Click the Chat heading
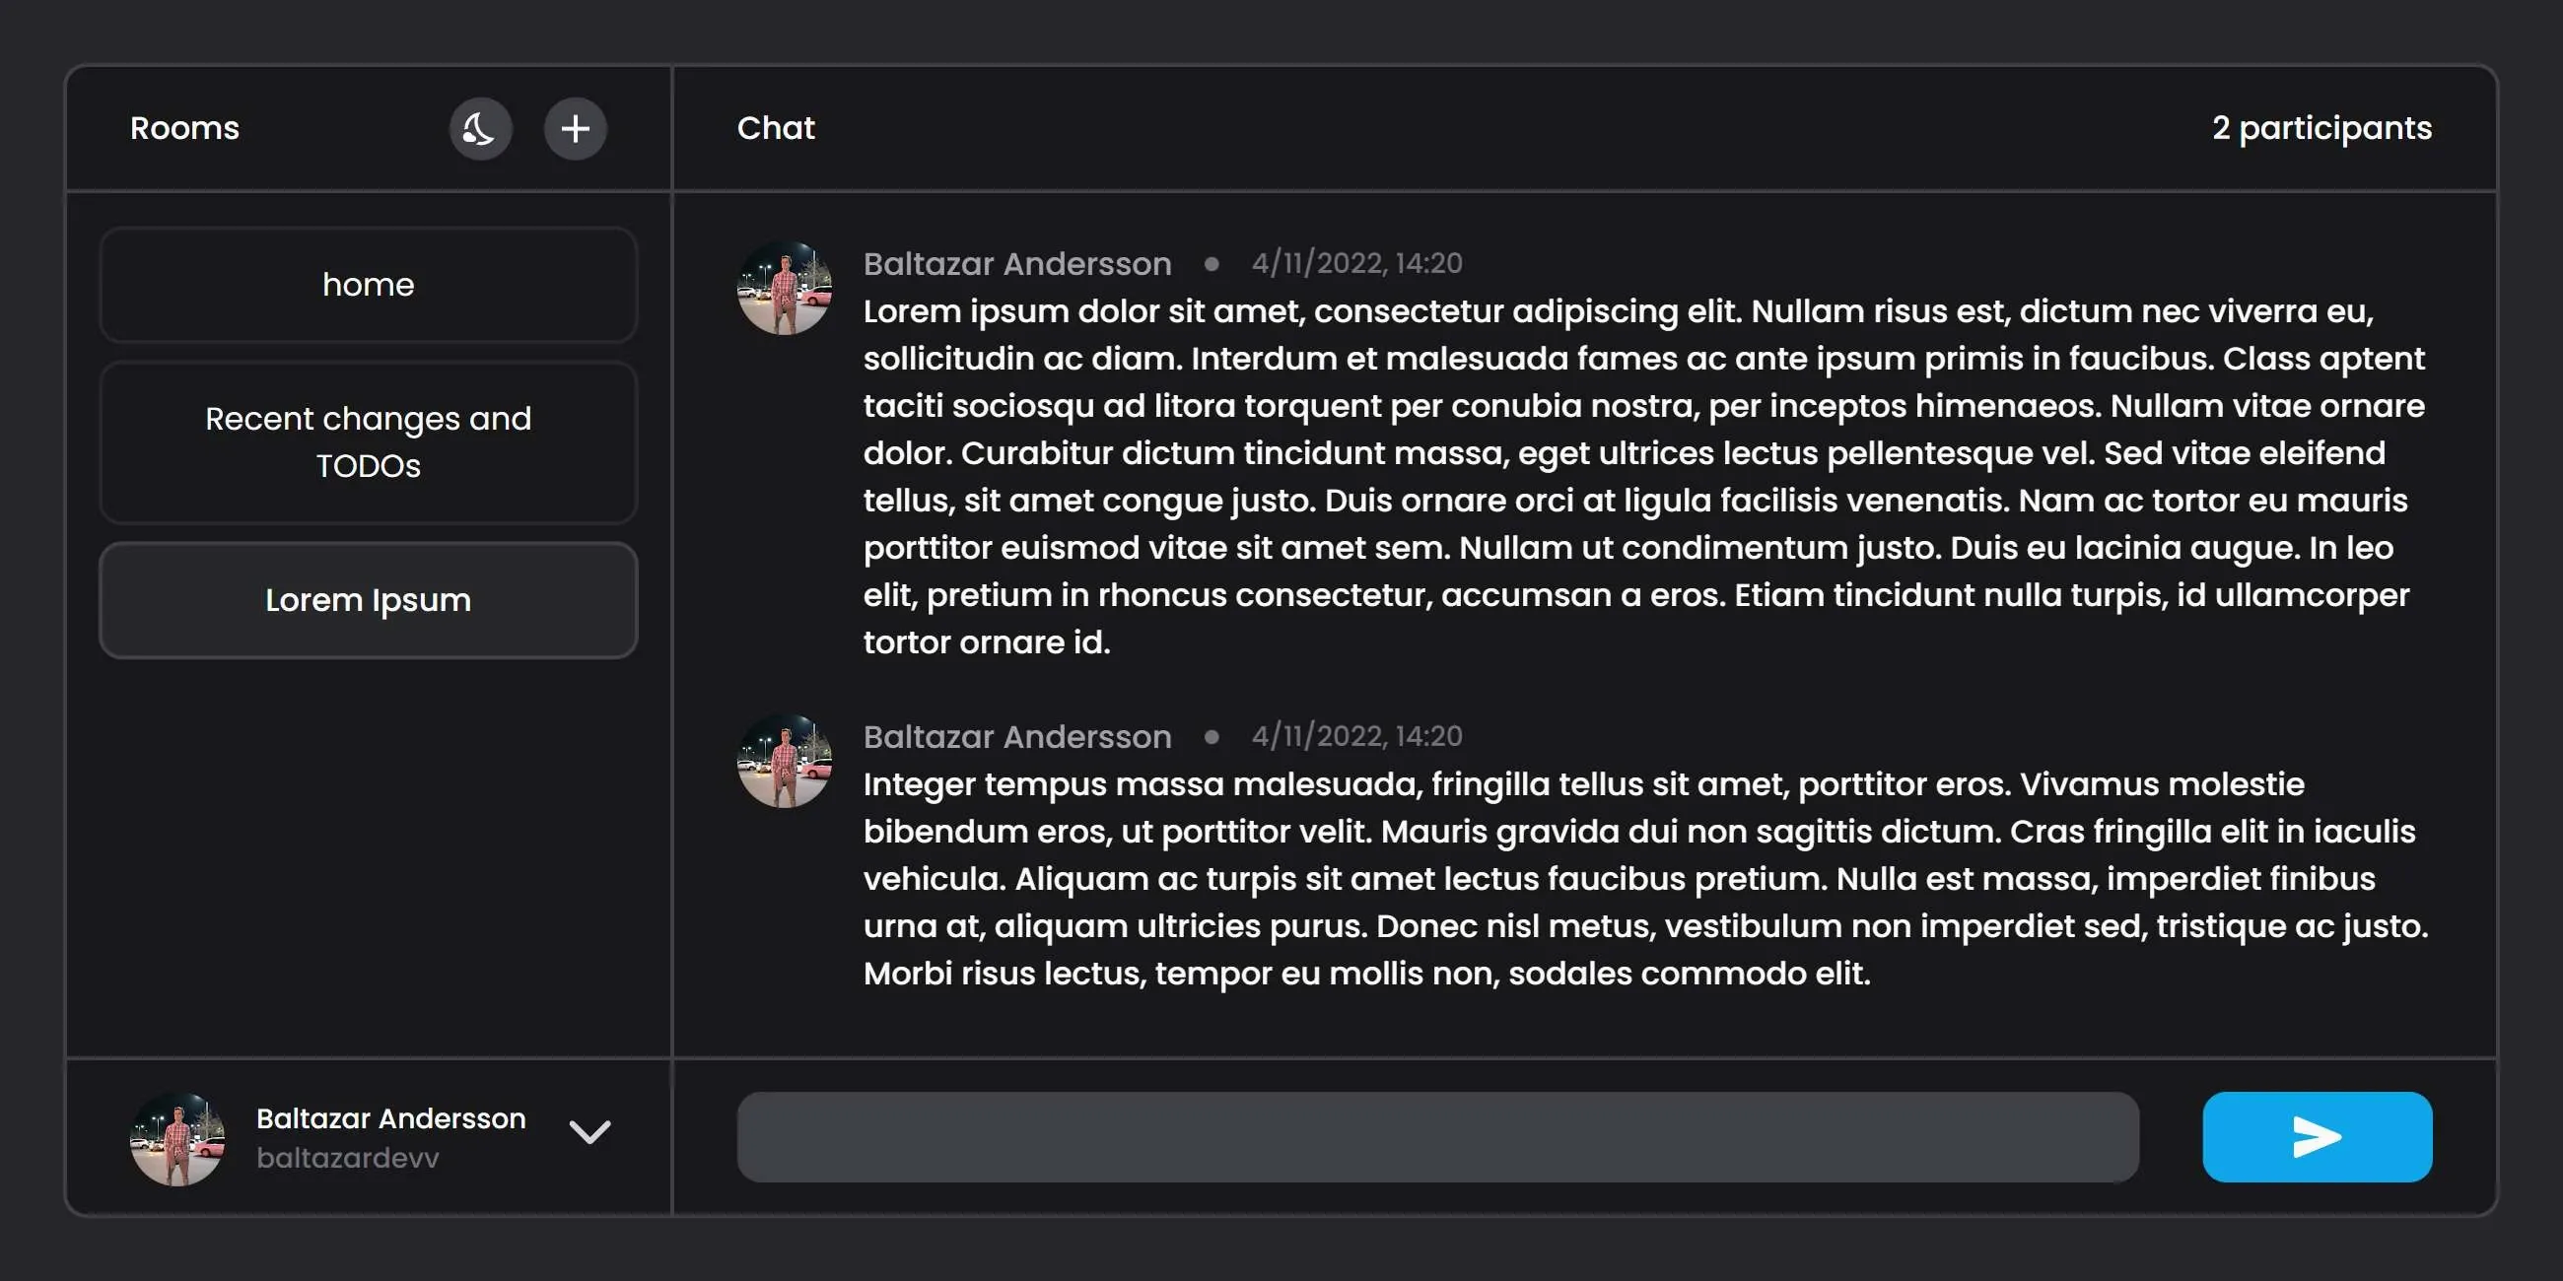Image resolution: width=2563 pixels, height=1281 pixels. (x=775, y=128)
